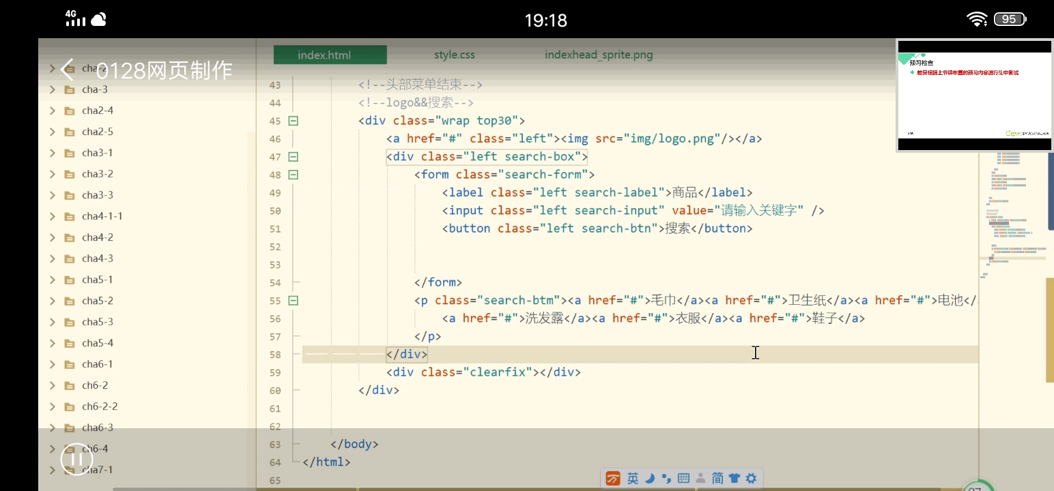The image size is (1054, 491).
Task: Toggle the IME moon half-width mode
Action: (650, 479)
